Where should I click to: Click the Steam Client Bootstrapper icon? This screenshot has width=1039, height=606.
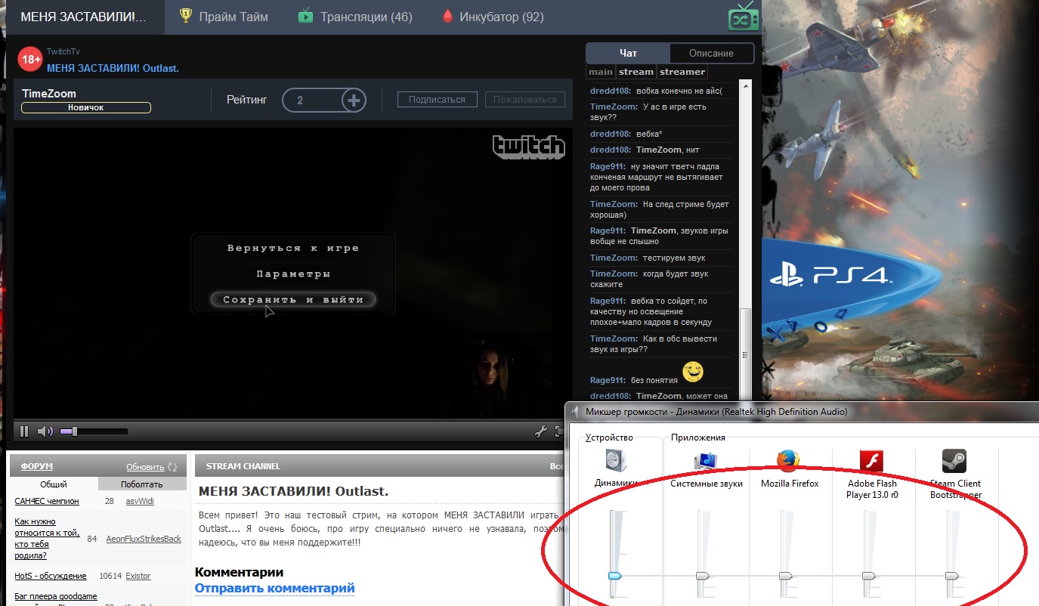click(x=954, y=460)
